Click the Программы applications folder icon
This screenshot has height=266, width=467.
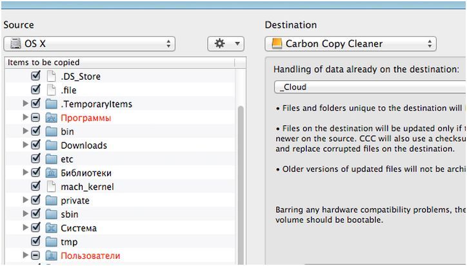(52, 118)
